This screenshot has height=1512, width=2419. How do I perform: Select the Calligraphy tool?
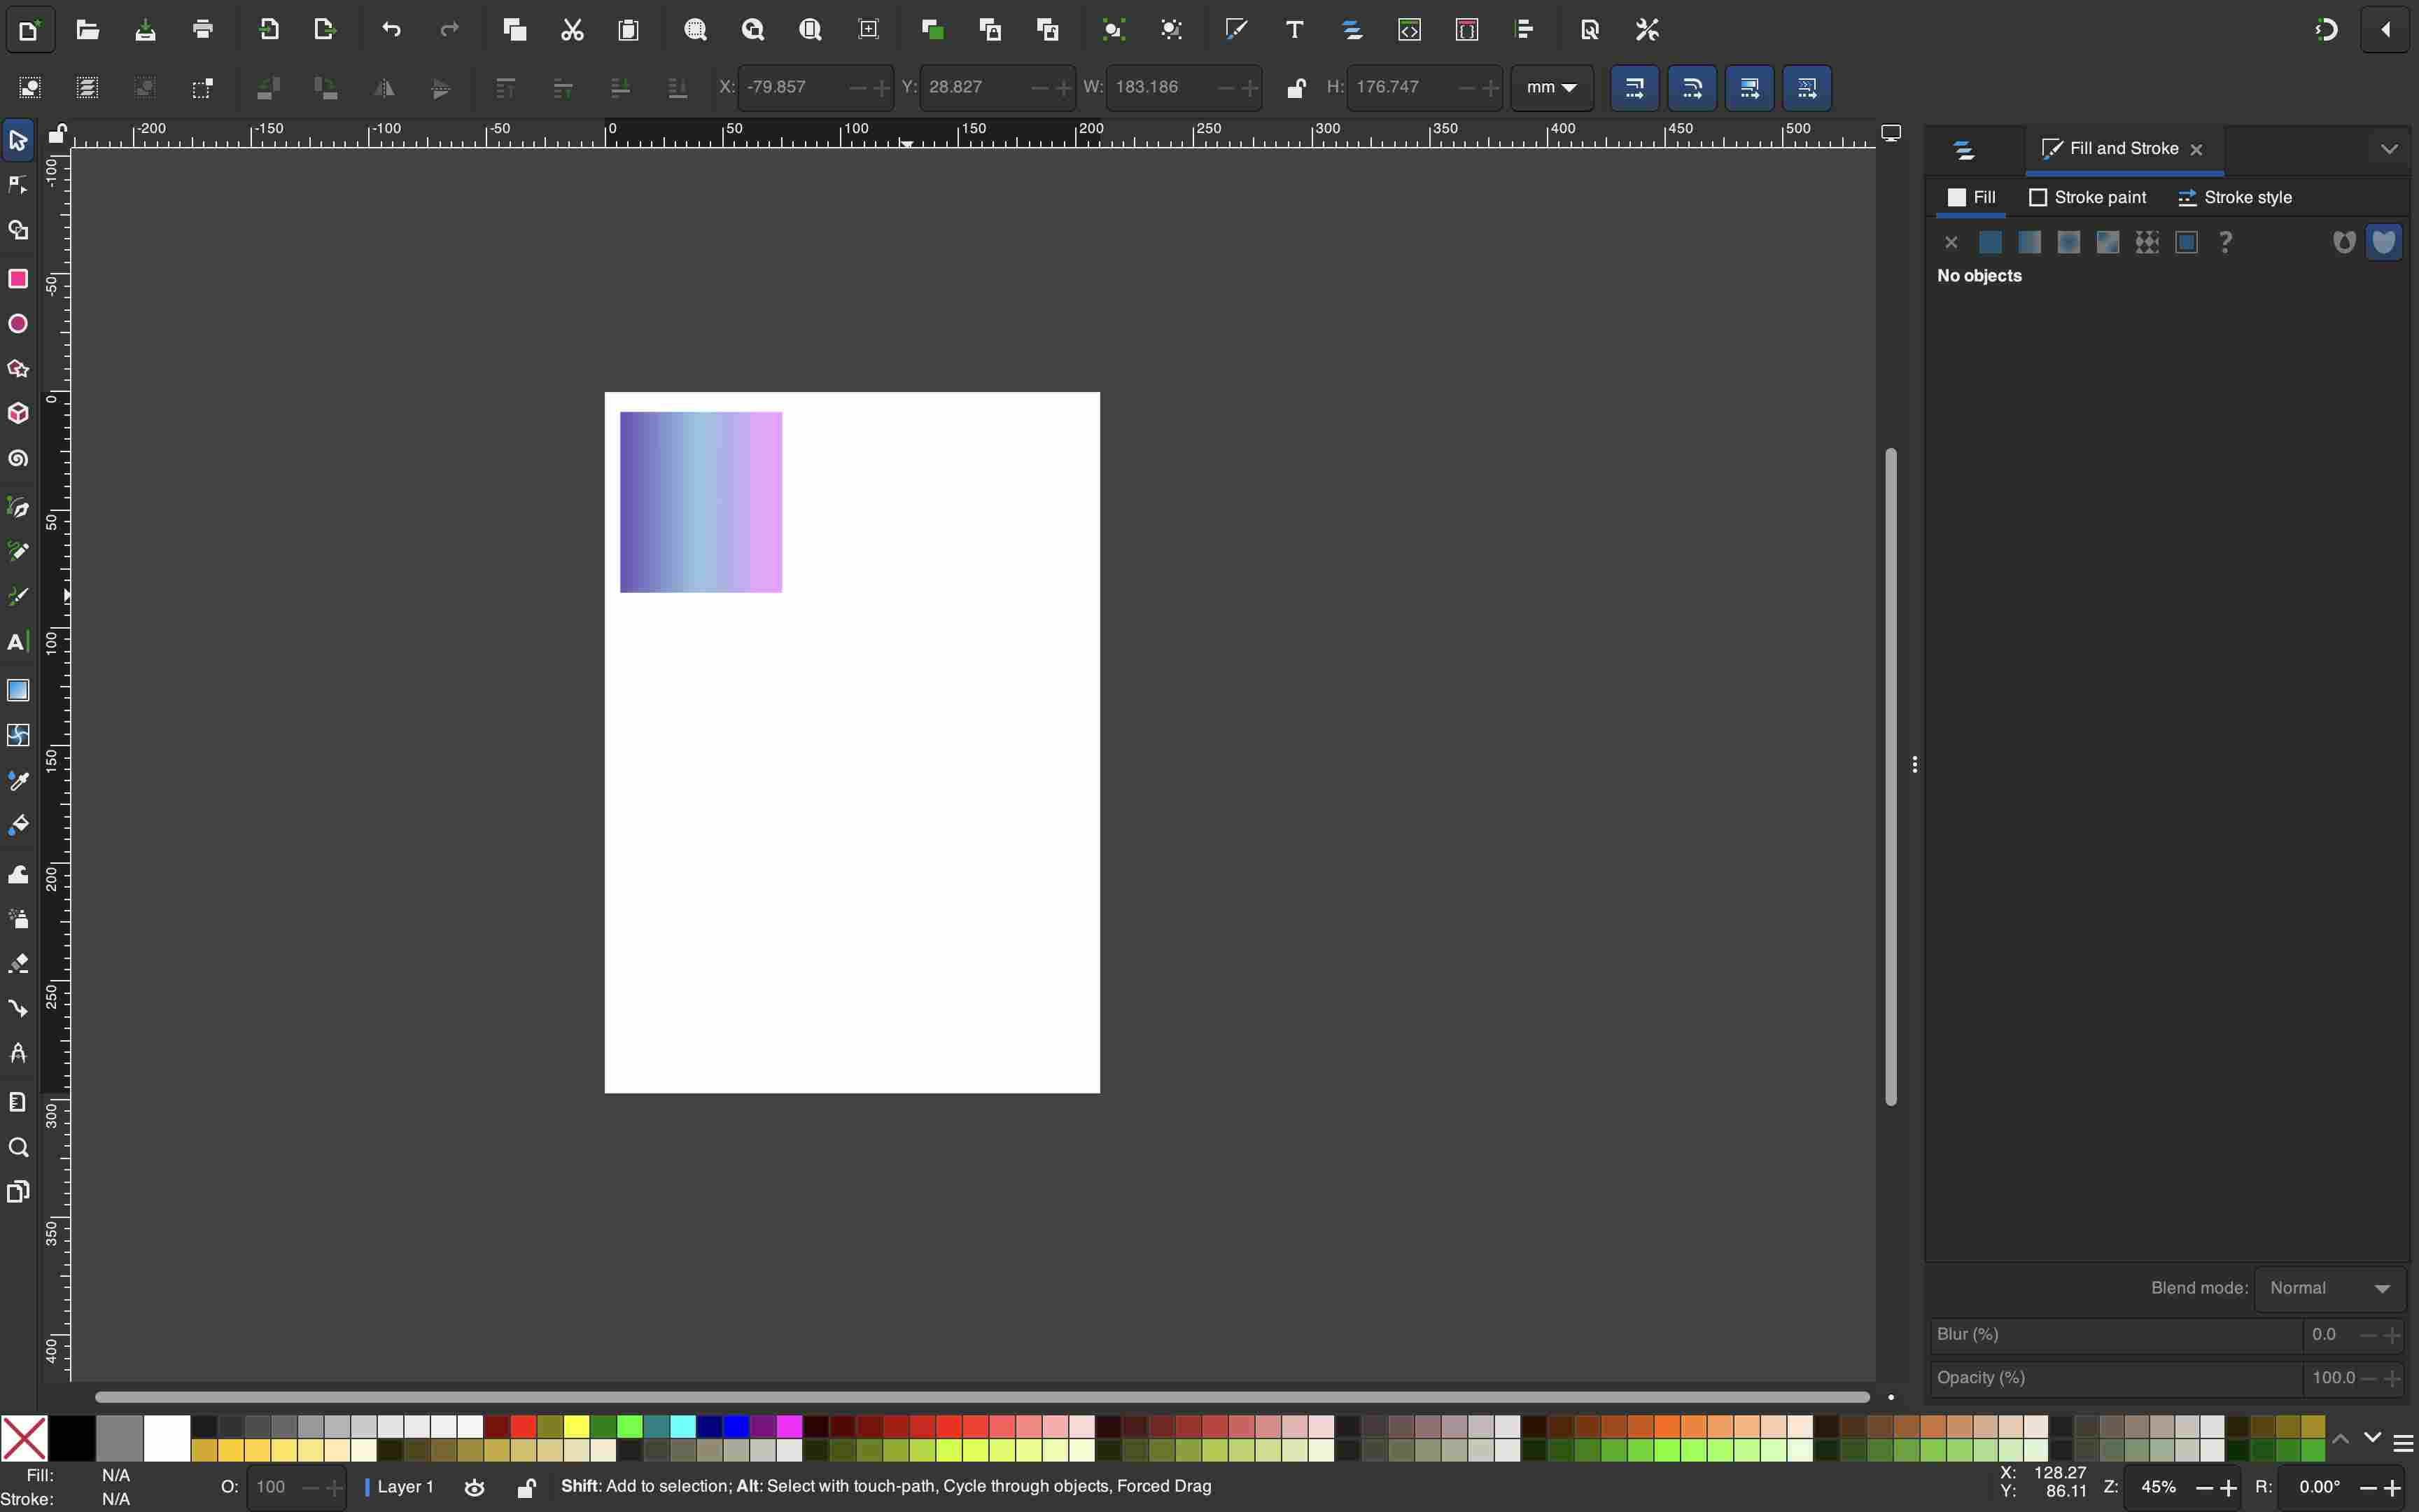(18, 597)
